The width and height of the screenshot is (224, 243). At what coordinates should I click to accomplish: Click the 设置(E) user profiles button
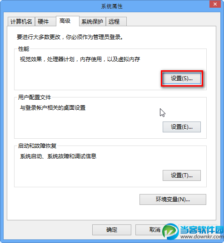pyautogui.click(x=182, y=127)
